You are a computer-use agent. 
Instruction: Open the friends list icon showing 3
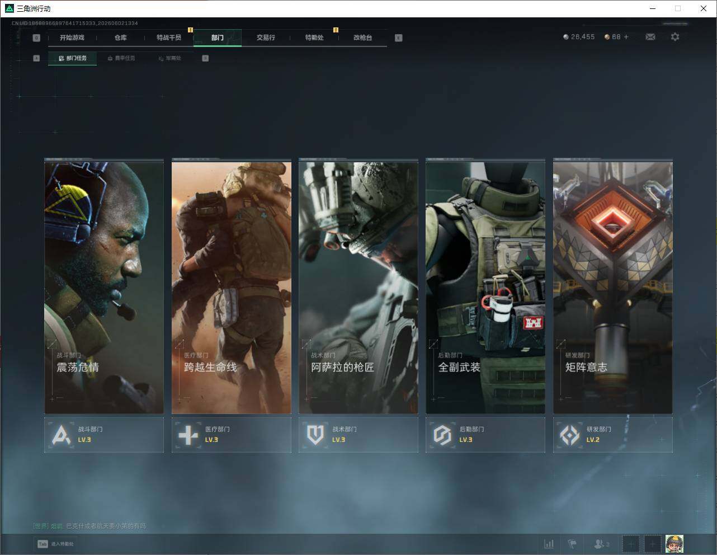coord(602,544)
